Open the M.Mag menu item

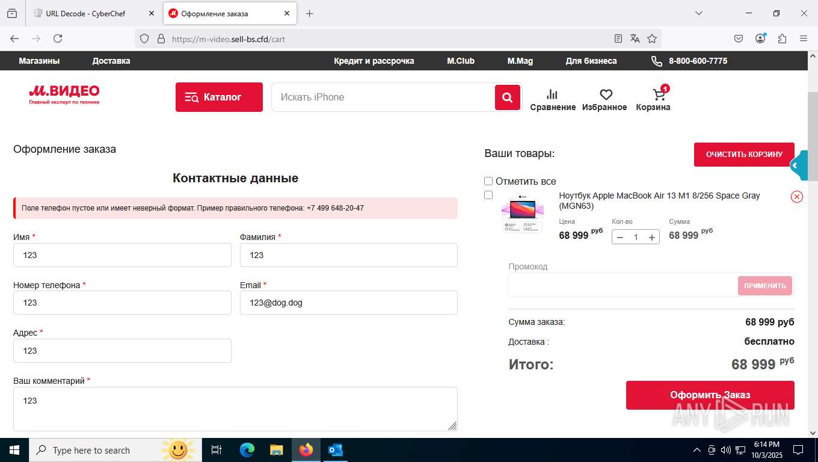click(520, 61)
